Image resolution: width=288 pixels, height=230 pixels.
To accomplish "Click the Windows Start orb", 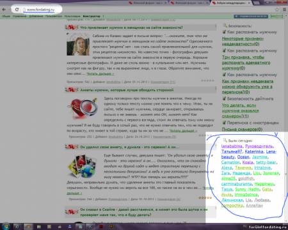I will (x=6, y=226).
